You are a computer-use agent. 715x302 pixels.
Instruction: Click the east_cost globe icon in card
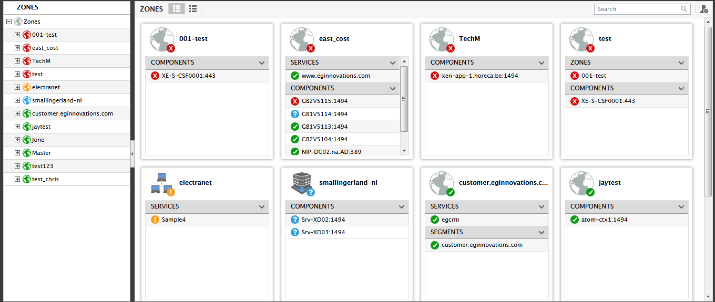tap(302, 40)
